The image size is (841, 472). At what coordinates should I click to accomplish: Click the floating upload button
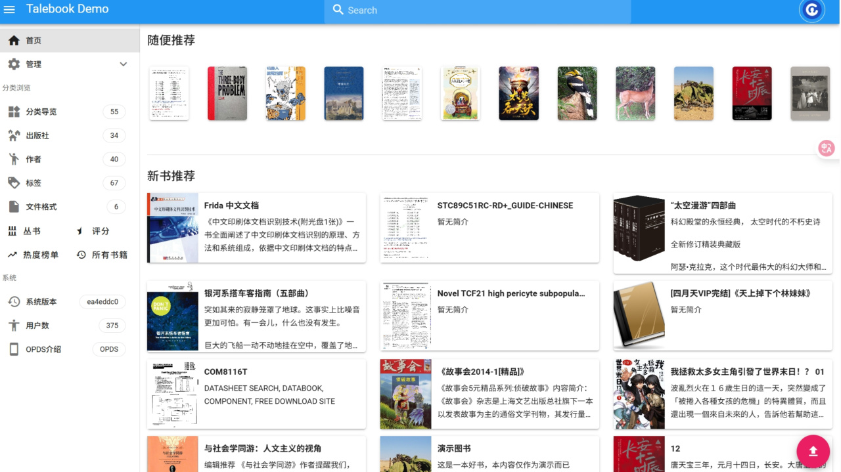(x=813, y=450)
